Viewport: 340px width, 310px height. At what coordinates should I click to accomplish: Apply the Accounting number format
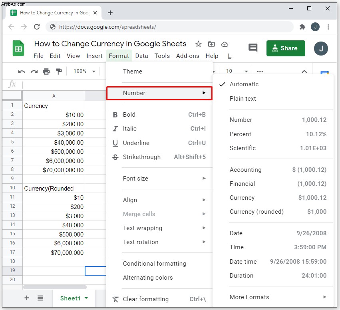tap(273, 170)
